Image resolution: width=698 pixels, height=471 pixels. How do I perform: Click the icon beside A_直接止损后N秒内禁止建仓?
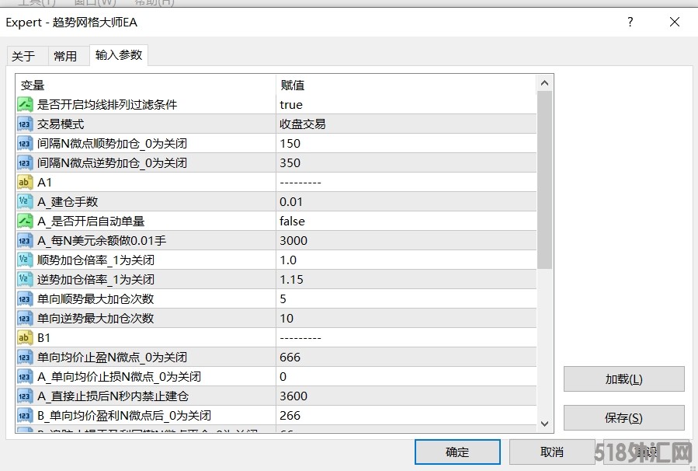point(25,396)
